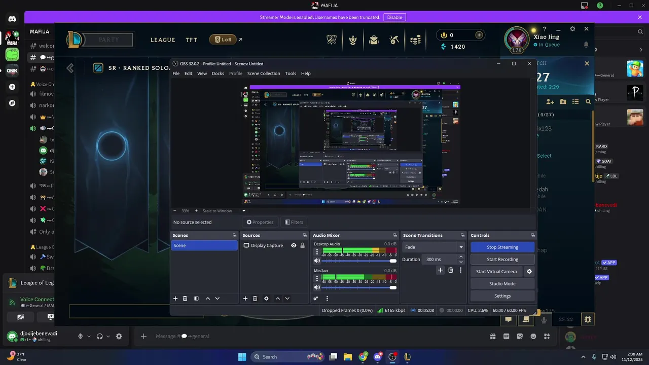This screenshot has height=365, width=649.
Task: Click Stop Streaming button
Action: pyautogui.click(x=502, y=247)
